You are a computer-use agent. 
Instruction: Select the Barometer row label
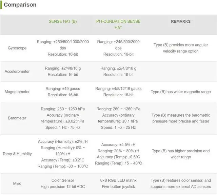pyautogui.click(x=17, y=118)
